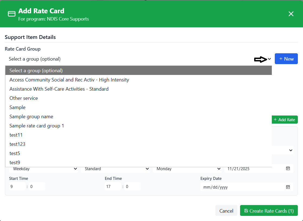Select the 'Other service' group option
The height and width of the screenshot is (221, 303).
pyautogui.click(x=24, y=98)
